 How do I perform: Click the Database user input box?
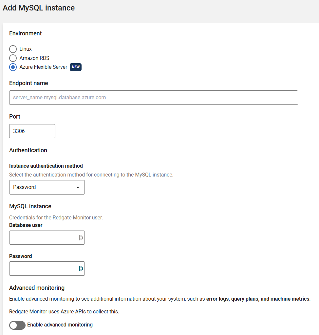coord(43,238)
